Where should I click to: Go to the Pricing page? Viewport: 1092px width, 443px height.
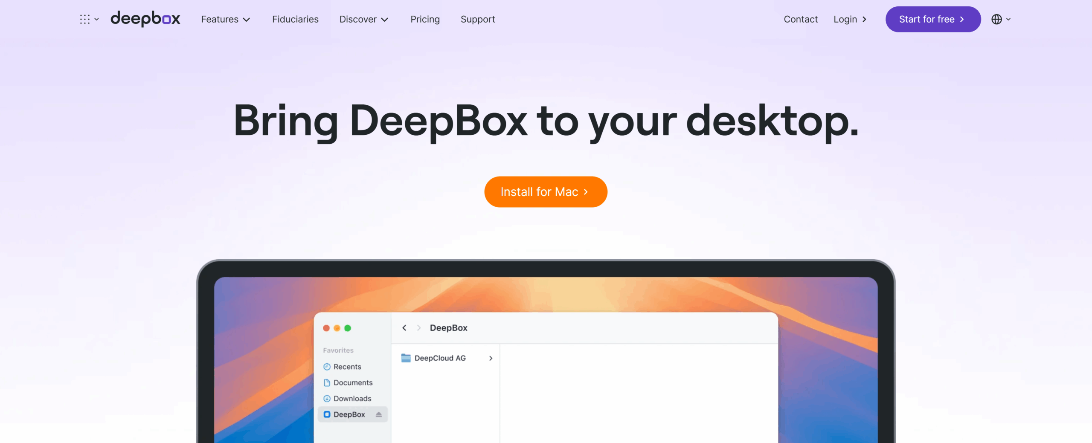(425, 19)
